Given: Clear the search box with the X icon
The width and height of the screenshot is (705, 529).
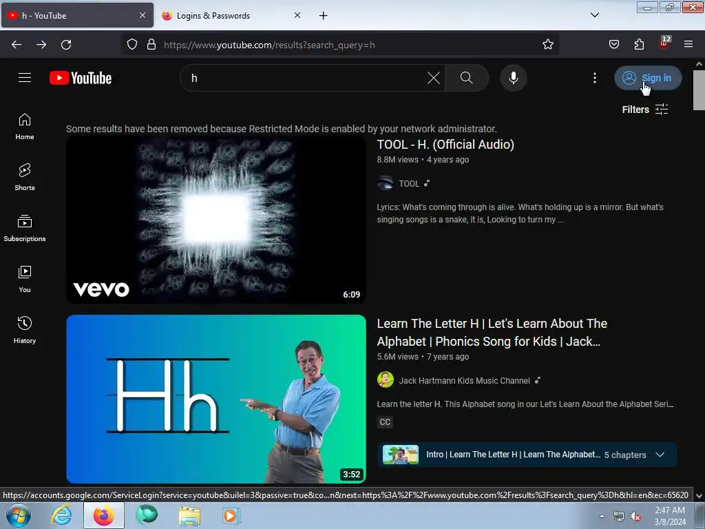Looking at the screenshot, I should [x=434, y=78].
